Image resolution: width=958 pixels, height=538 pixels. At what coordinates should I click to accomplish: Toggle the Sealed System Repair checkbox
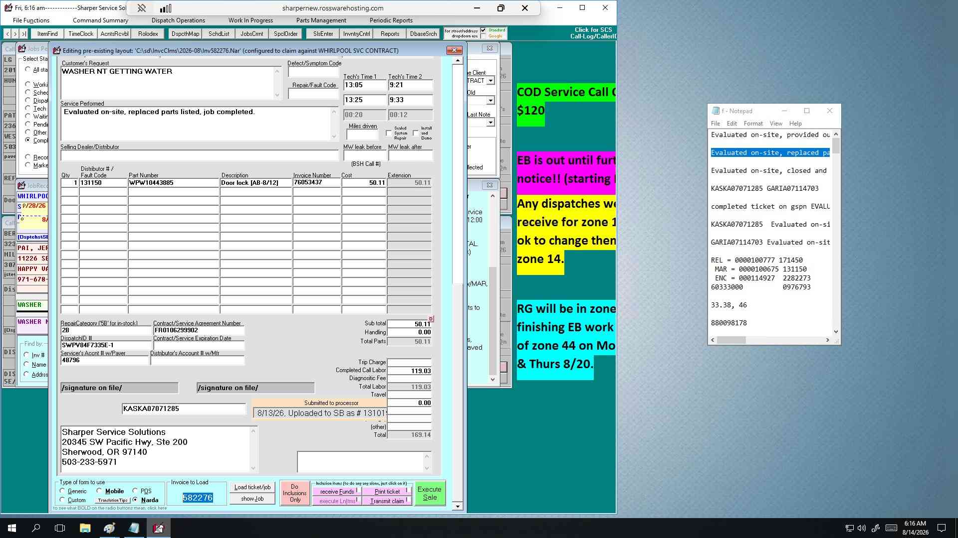point(389,133)
